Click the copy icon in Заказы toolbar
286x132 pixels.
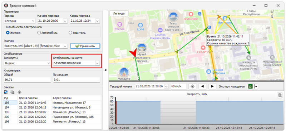point(13,92)
